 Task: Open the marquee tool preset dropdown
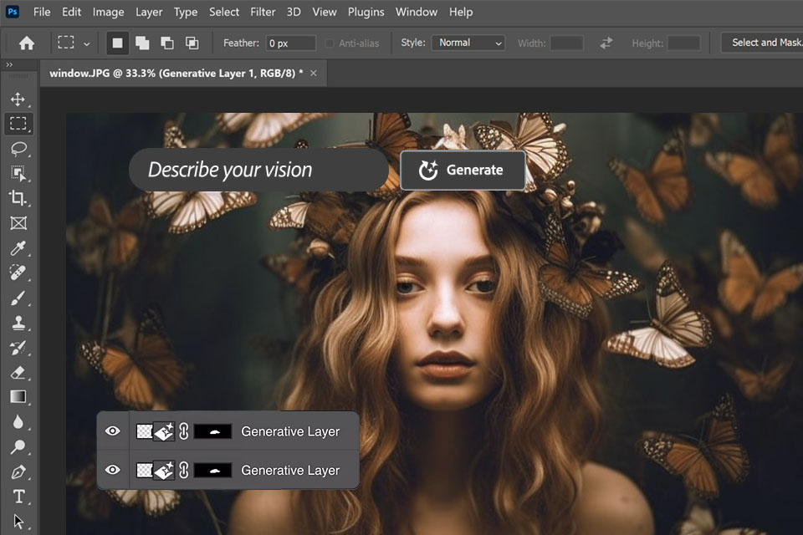[x=86, y=44]
